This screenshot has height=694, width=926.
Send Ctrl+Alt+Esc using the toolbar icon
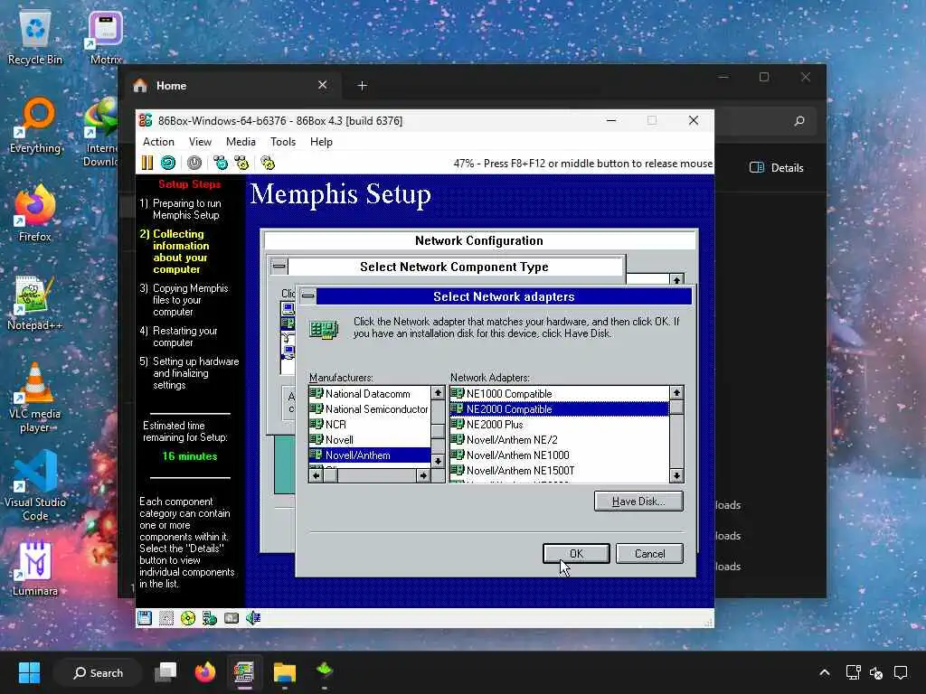[241, 163]
